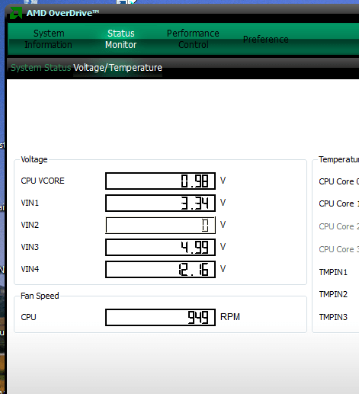Click the VIN1 value 3.34 field
This screenshot has height=394, width=359.
coord(160,203)
